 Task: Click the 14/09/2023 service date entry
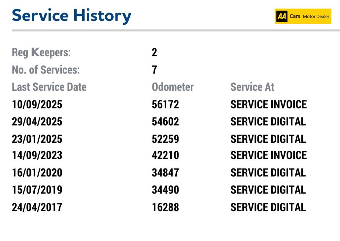click(x=37, y=155)
